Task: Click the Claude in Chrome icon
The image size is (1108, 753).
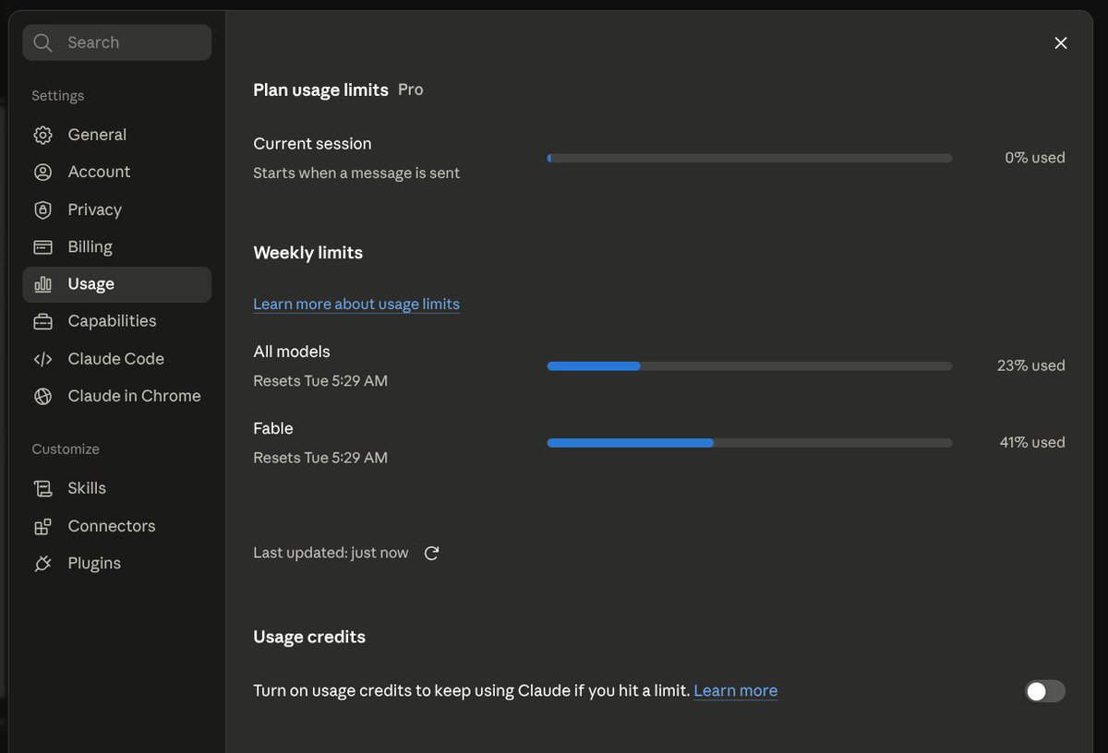Action: 42,396
